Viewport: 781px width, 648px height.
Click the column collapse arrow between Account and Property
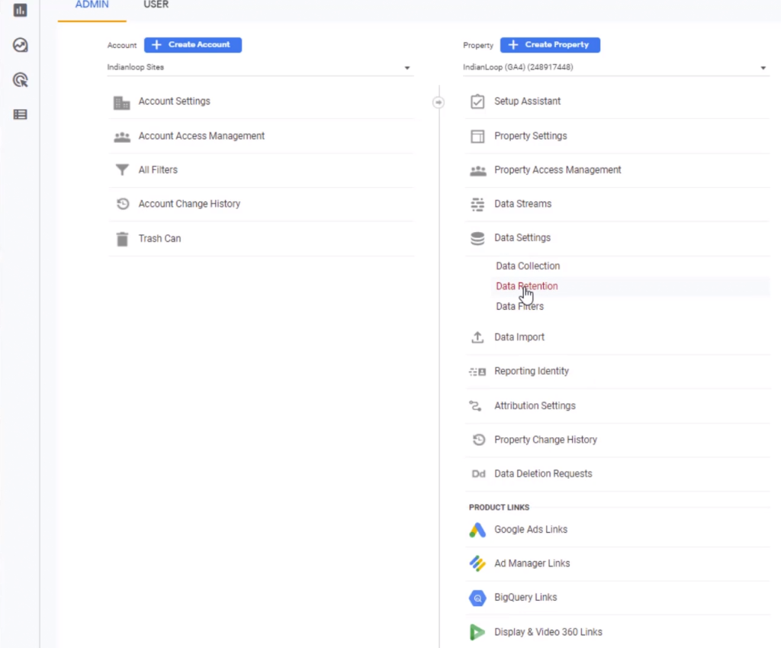click(439, 102)
